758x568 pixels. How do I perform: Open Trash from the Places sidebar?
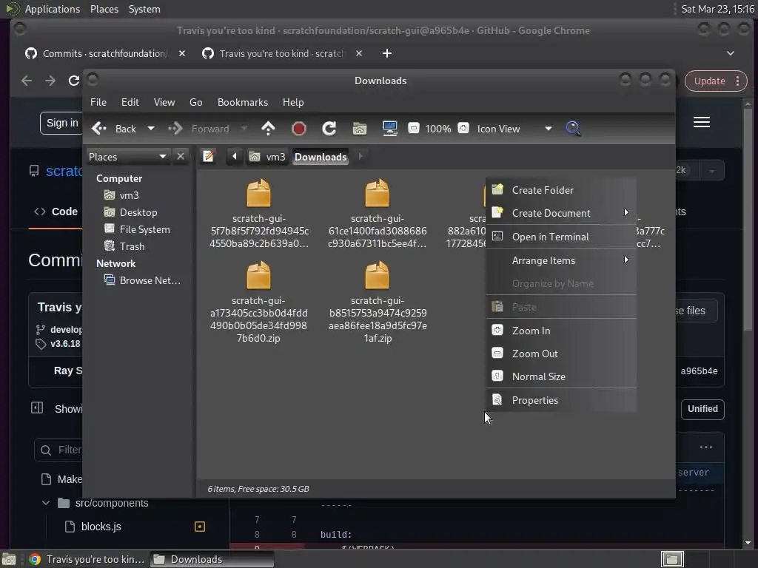tap(124, 246)
